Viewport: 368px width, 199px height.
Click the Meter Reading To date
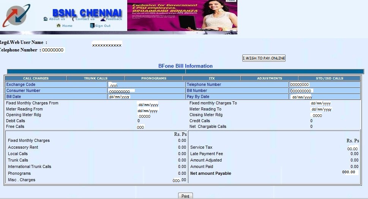click(322, 109)
